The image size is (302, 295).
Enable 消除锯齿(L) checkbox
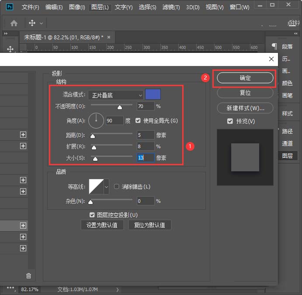[x=117, y=187]
